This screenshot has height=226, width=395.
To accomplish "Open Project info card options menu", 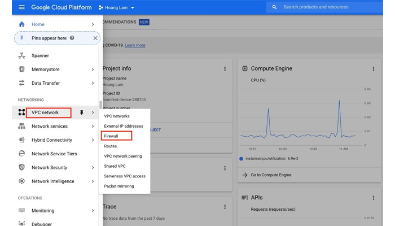I will [x=225, y=69].
